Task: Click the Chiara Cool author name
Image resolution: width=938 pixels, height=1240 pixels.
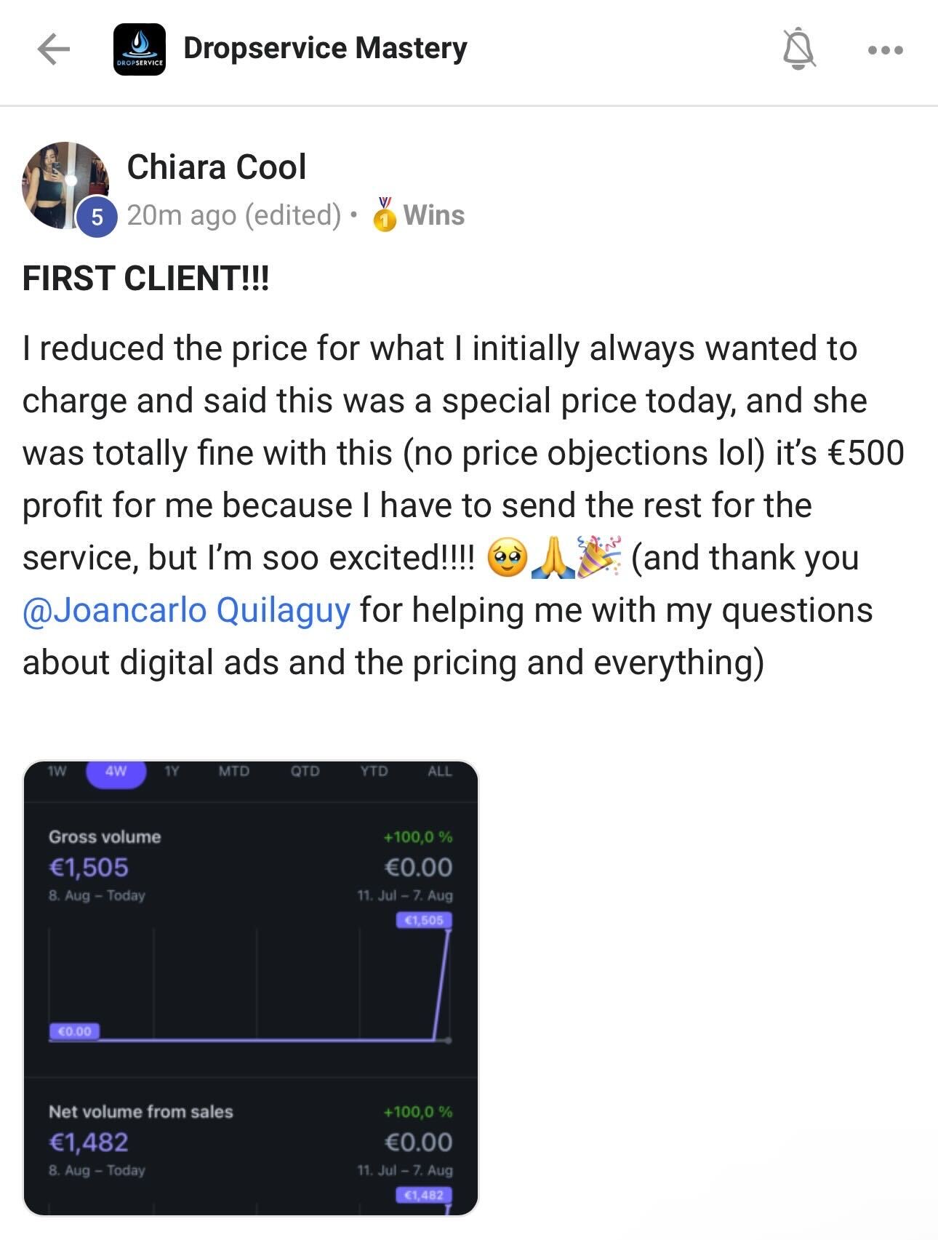Action: click(x=217, y=167)
